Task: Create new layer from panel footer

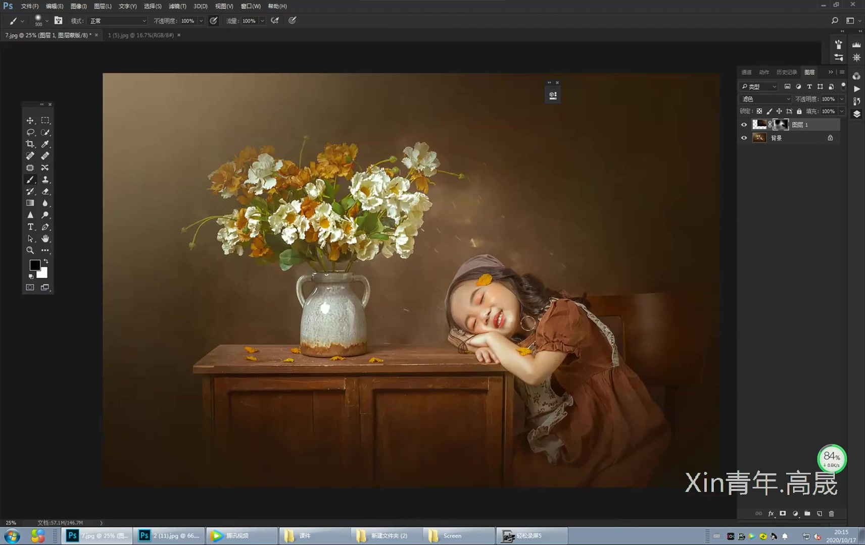Action: (820, 513)
